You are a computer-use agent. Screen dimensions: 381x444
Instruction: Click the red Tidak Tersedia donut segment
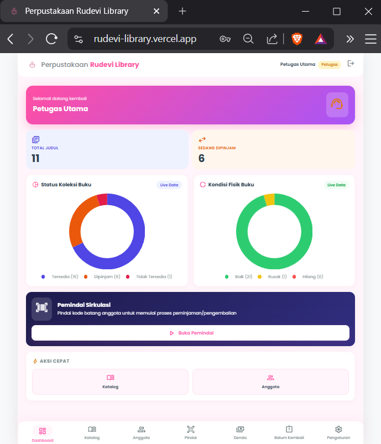click(x=102, y=200)
